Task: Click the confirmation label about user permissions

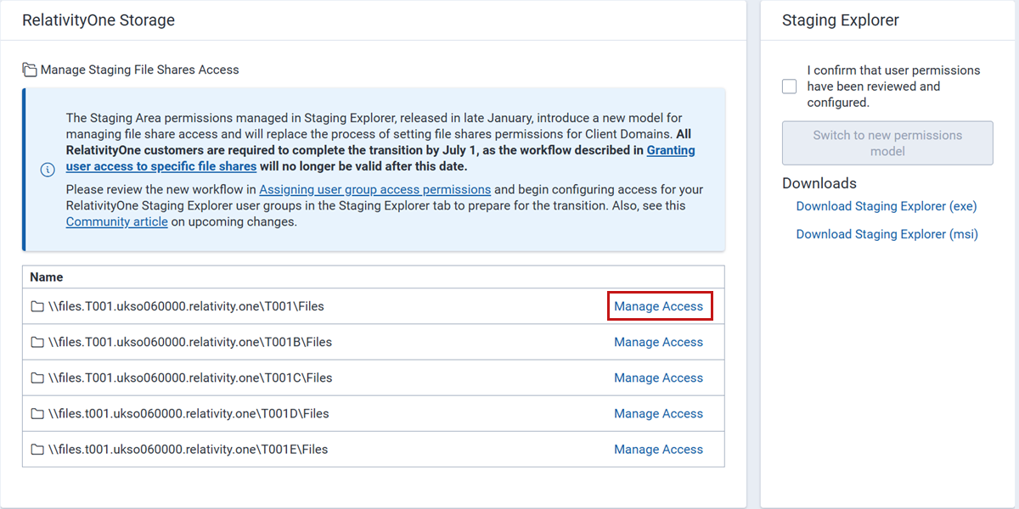Action: click(893, 87)
